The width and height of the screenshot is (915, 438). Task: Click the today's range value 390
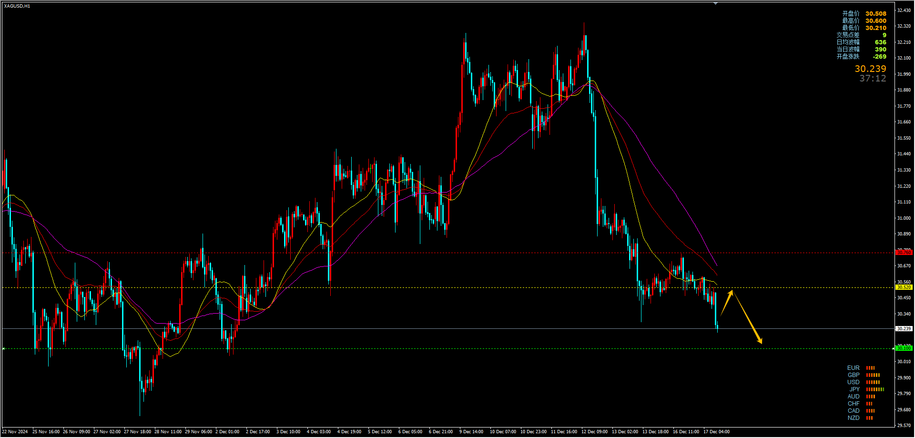[x=881, y=50]
